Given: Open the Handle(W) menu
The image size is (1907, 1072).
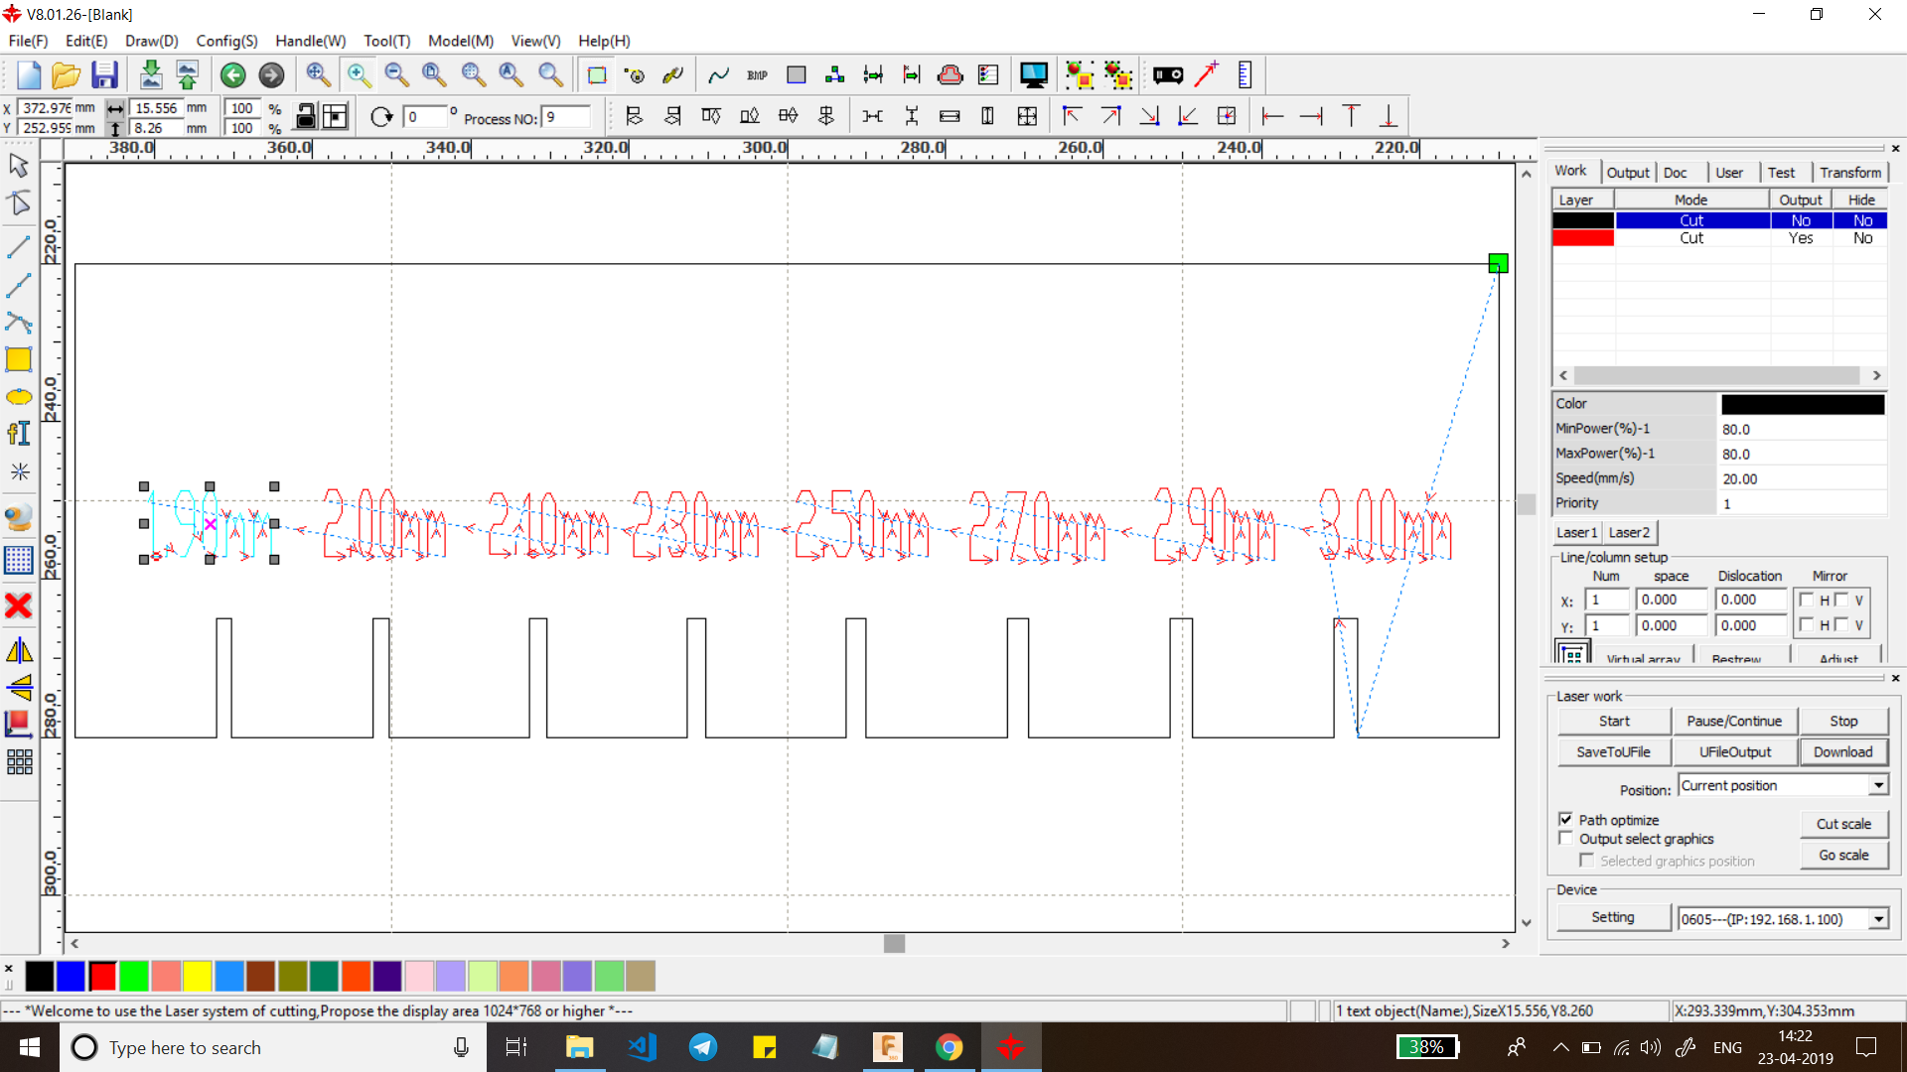Looking at the screenshot, I should click(310, 41).
